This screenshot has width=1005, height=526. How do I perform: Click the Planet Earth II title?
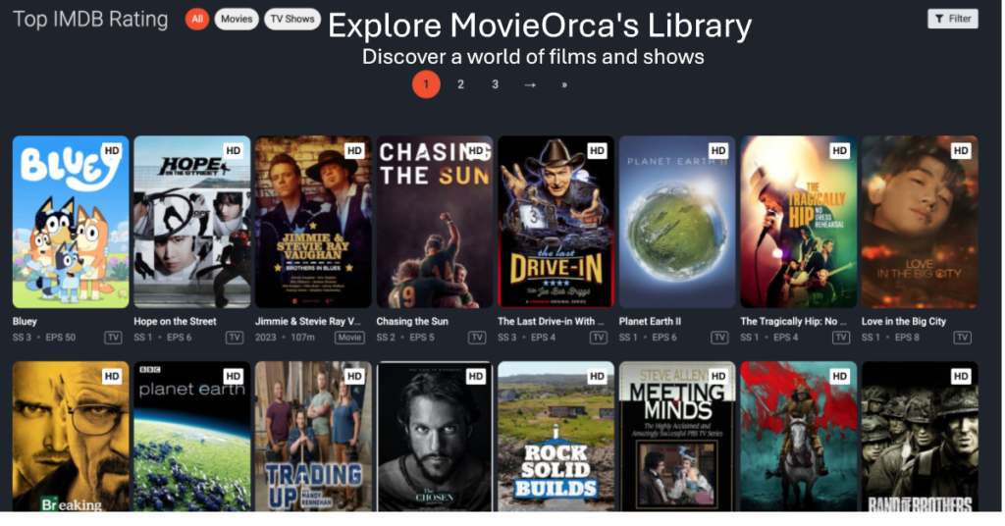click(650, 321)
